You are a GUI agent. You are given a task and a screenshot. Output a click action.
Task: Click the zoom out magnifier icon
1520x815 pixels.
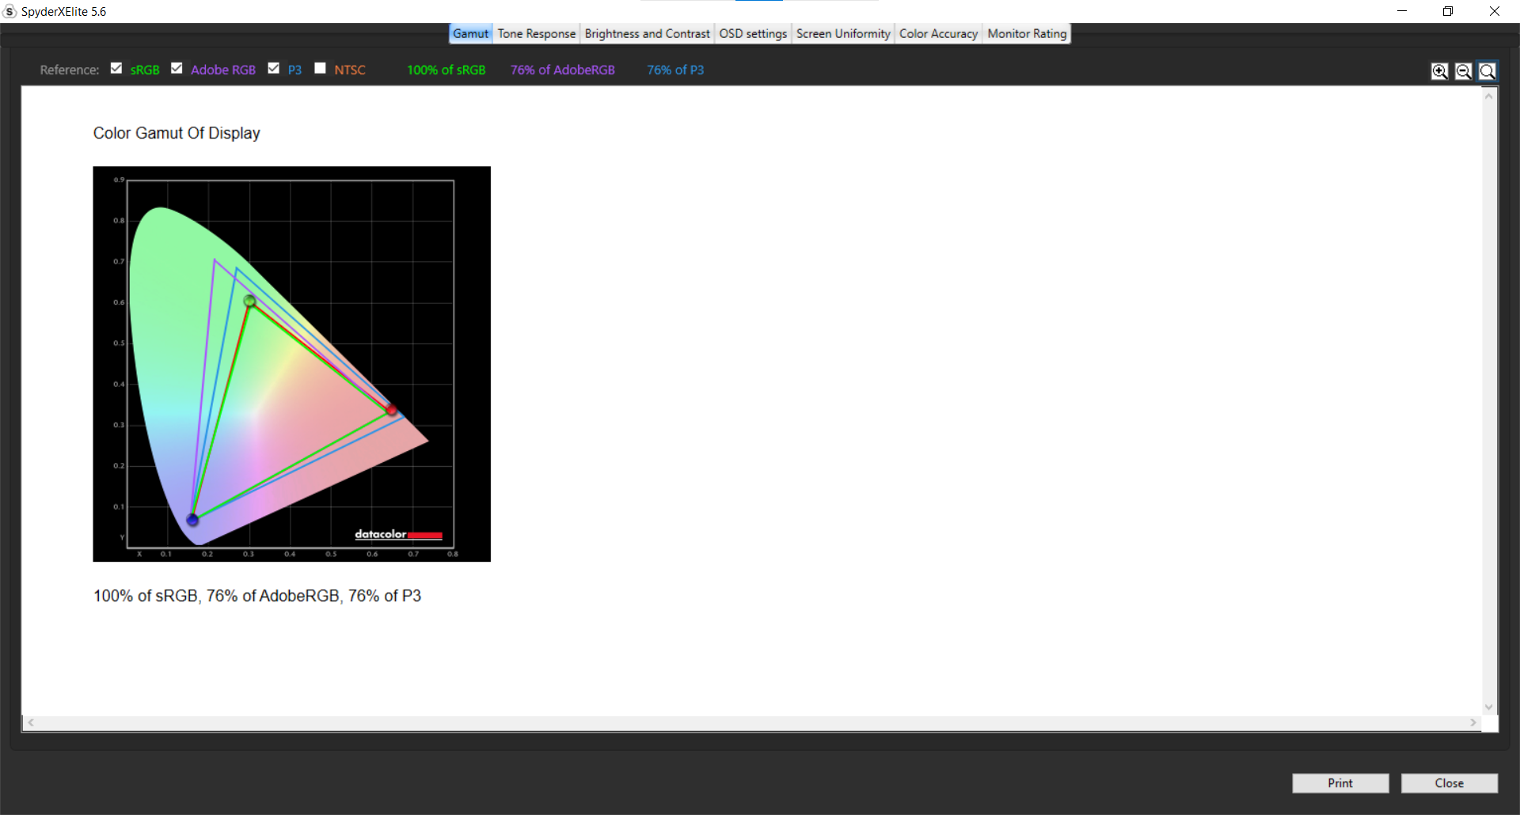[1463, 71]
